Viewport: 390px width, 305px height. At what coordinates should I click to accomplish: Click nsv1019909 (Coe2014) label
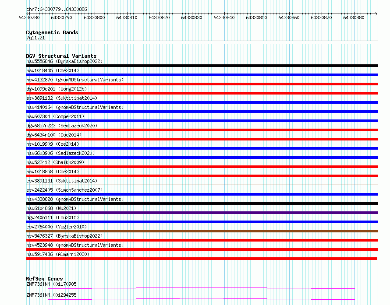pos(53,144)
